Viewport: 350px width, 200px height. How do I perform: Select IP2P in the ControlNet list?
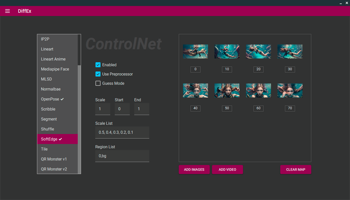coord(57,39)
